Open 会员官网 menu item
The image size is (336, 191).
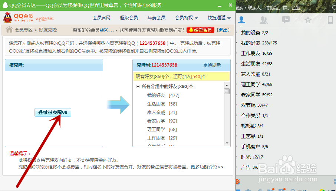point(102,18)
